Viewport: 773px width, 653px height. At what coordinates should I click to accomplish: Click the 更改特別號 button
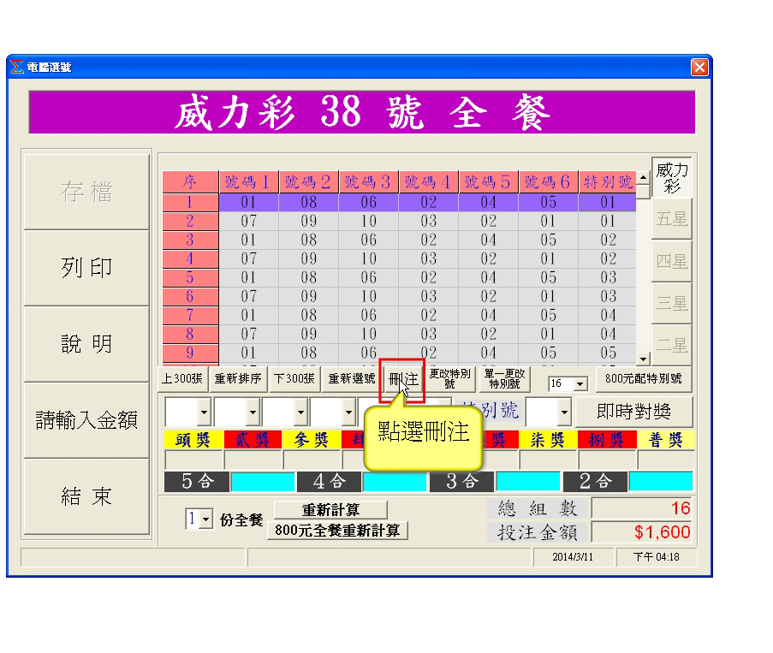coord(449,378)
